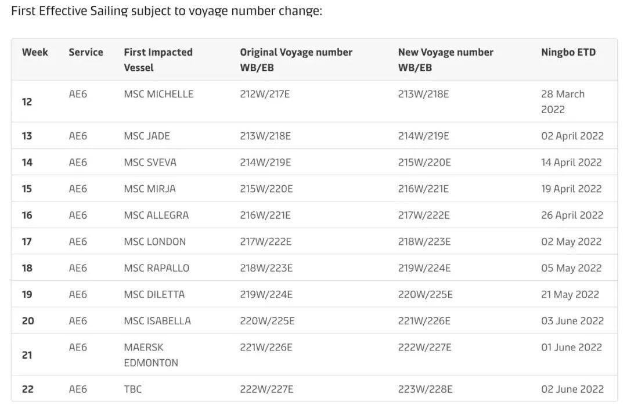The width and height of the screenshot is (627, 412).
Task: Select the MSC SVEVA vessel cell
Action: click(150, 162)
